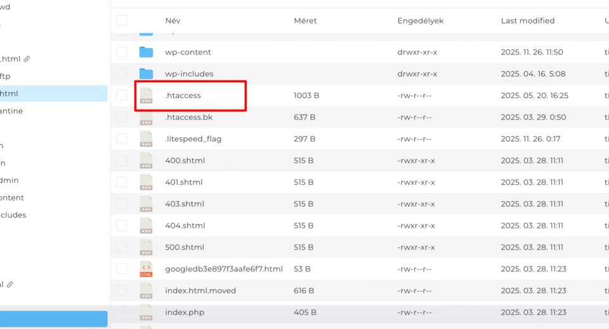
Task: Select the checkbox for index.html.moved
Action: click(122, 290)
